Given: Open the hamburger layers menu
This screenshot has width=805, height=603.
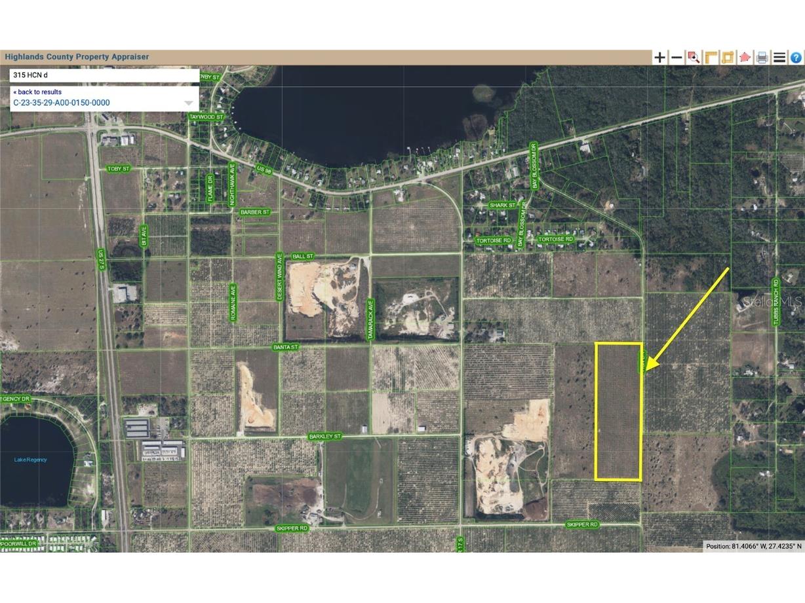Looking at the screenshot, I should point(779,57).
